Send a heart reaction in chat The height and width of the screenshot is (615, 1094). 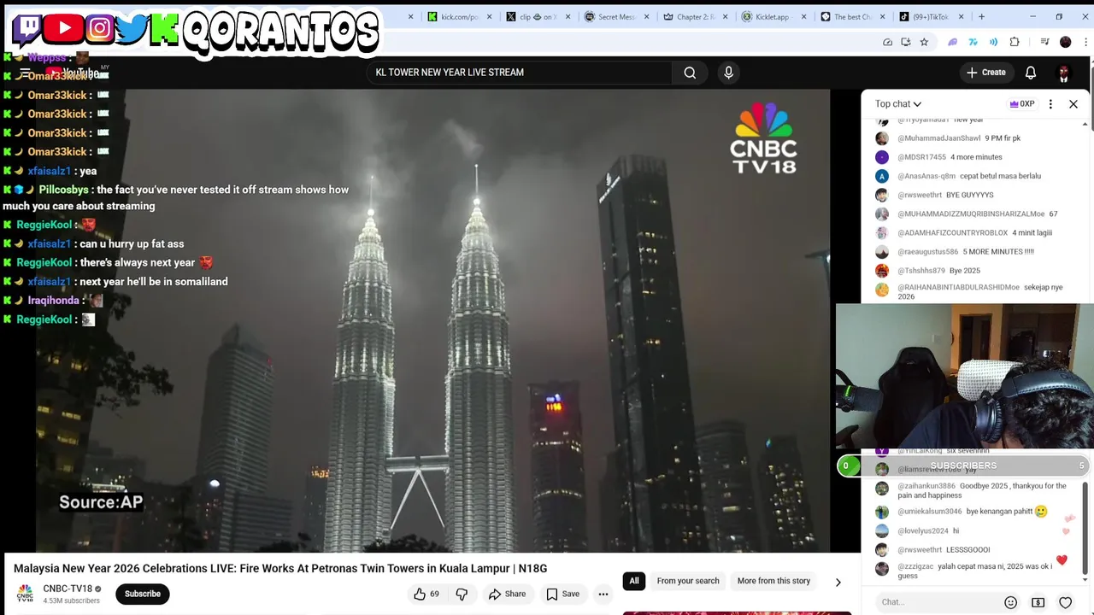tap(1065, 602)
